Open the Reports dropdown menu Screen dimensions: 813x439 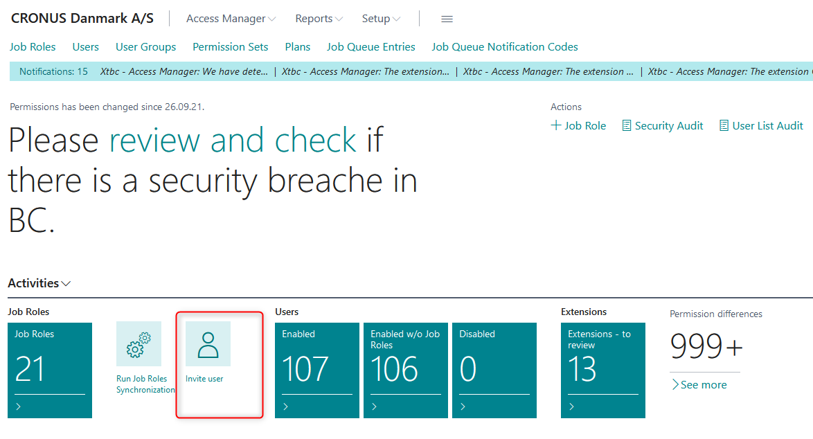319,19
